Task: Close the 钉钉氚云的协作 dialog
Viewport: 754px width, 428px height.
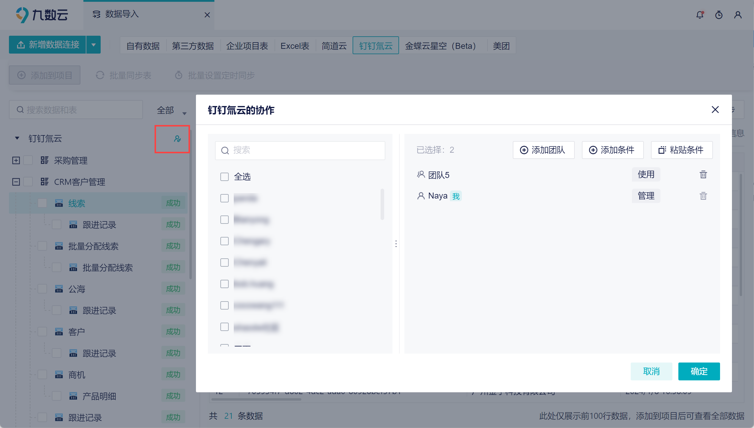Action: (715, 110)
